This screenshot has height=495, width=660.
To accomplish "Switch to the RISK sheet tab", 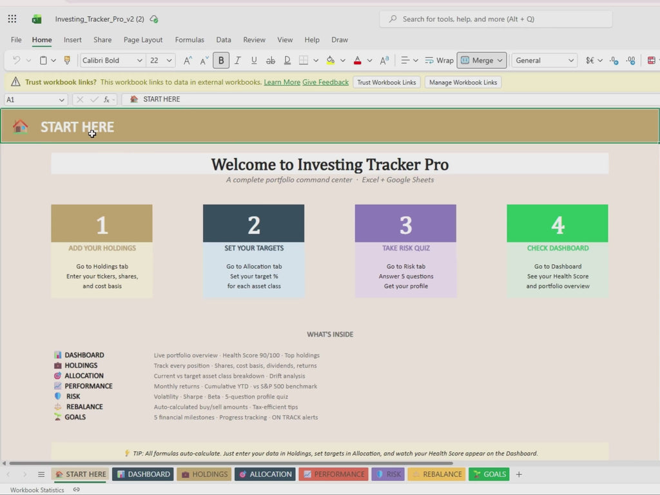I will pyautogui.click(x=388, y=474).
